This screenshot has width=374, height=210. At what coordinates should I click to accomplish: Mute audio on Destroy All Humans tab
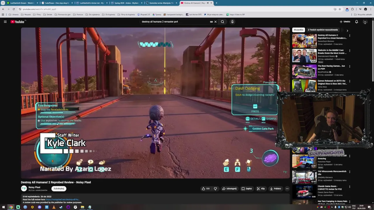pyautogui.click(x=208, y=3)
